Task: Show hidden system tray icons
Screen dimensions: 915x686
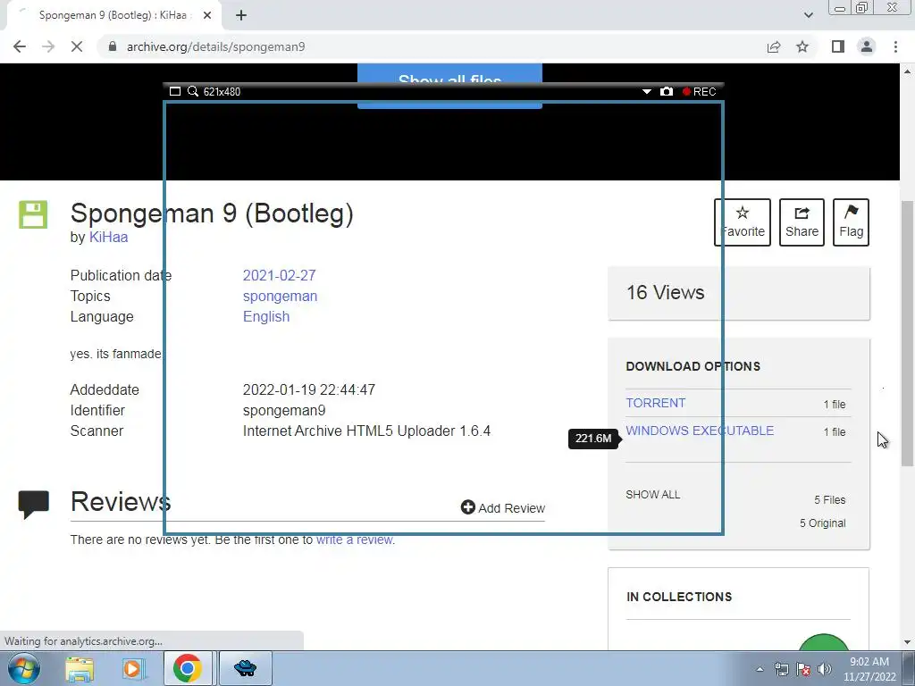Action: pyautogui.click(x=760, y=669)
